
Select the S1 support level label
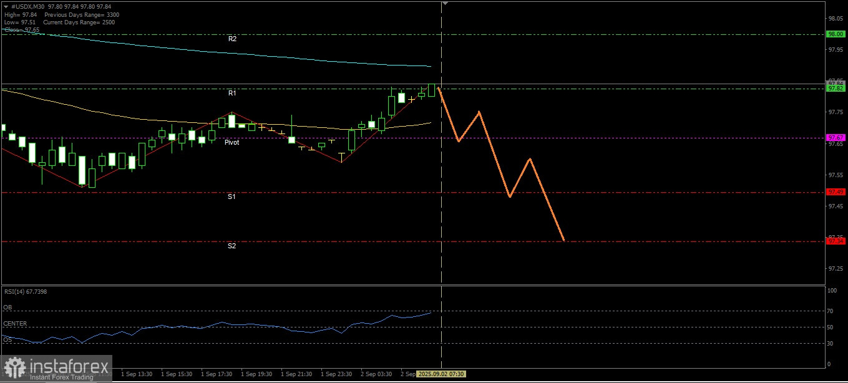click(231, 197)
